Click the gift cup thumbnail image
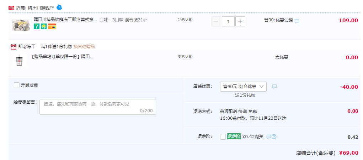 19,61
